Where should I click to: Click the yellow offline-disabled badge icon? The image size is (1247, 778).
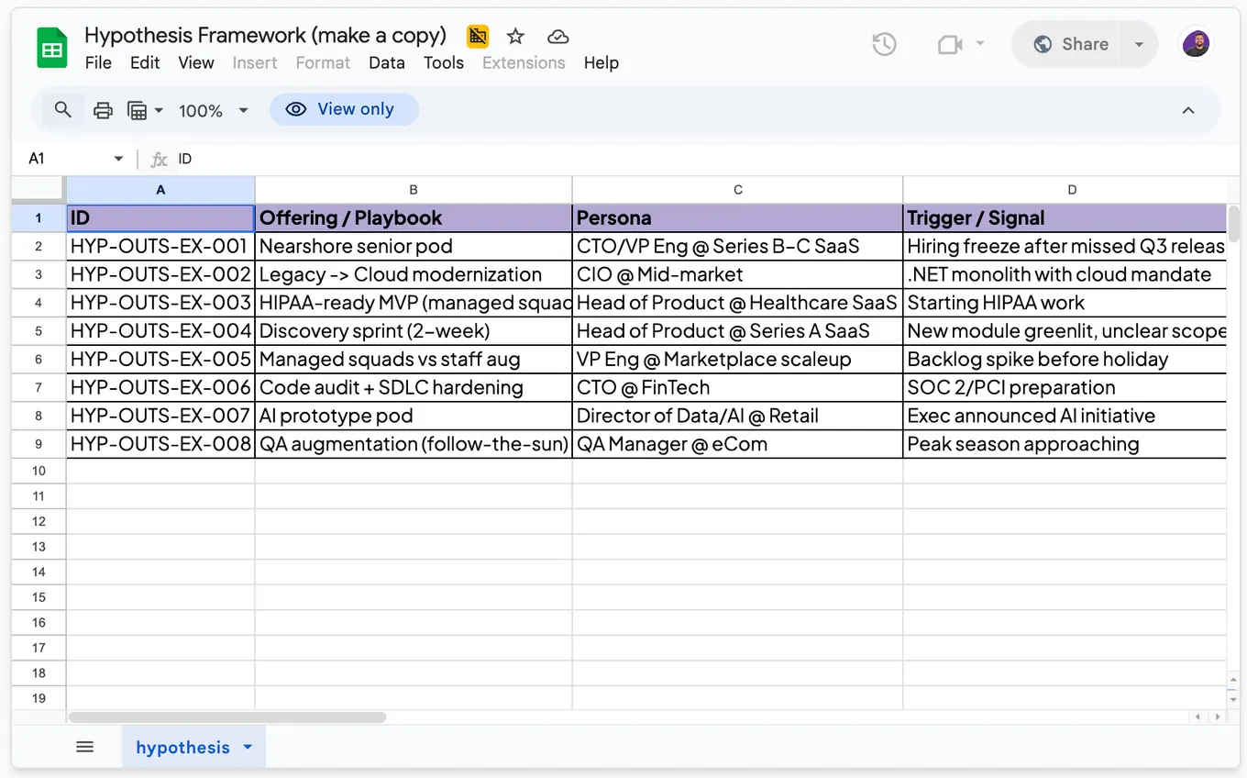[477, 37]
